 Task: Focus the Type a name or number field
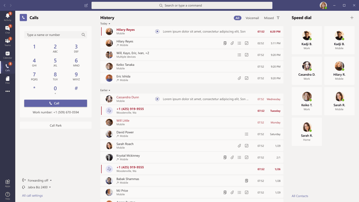[x=56, y=35]
